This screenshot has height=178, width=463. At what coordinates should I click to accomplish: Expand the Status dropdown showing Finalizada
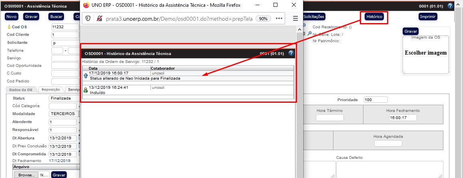(63, 98)
